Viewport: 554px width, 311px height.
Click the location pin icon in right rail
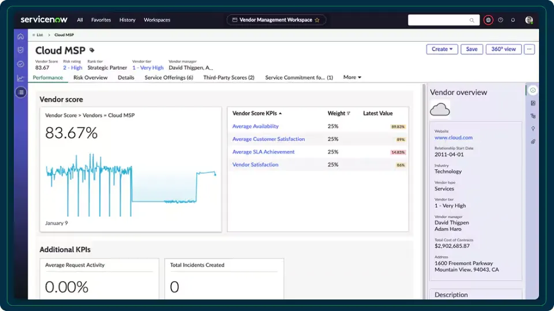pyautogui.click(x=533, y=128)
